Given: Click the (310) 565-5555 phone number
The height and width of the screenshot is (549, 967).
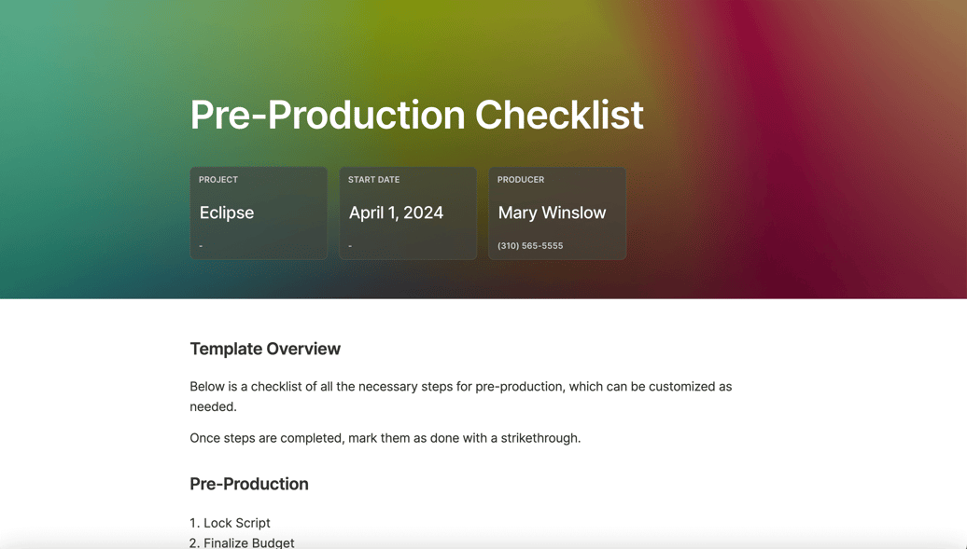Looking at the screenshot, I should [x=530, y=245].
